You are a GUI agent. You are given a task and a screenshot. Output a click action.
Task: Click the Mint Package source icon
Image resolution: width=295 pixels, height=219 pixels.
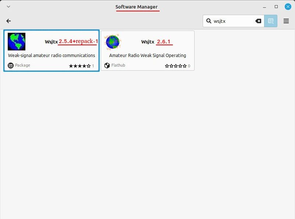11,66
